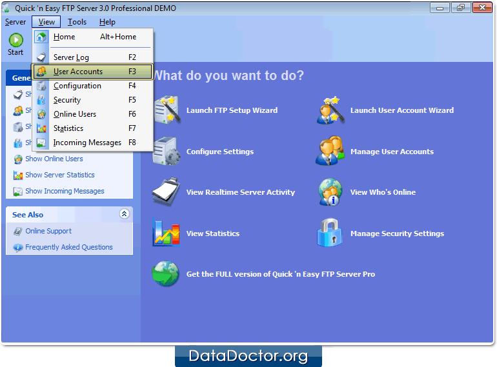This screenshot has height=367, width=497.
Task: Click Show Server Statistics sidebar link
Action: pos(60,175)
